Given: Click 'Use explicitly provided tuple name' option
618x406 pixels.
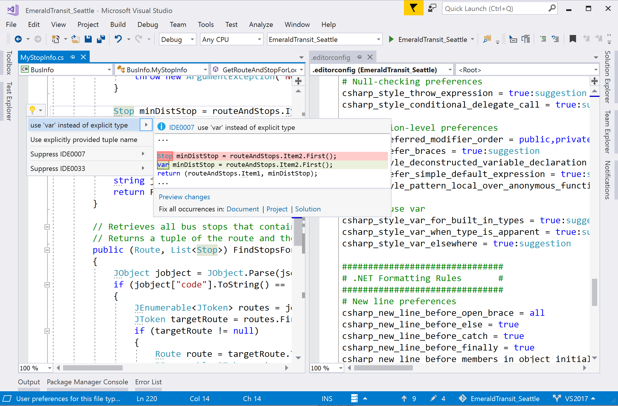Looking at the screenshot, I should click(83, 139).
